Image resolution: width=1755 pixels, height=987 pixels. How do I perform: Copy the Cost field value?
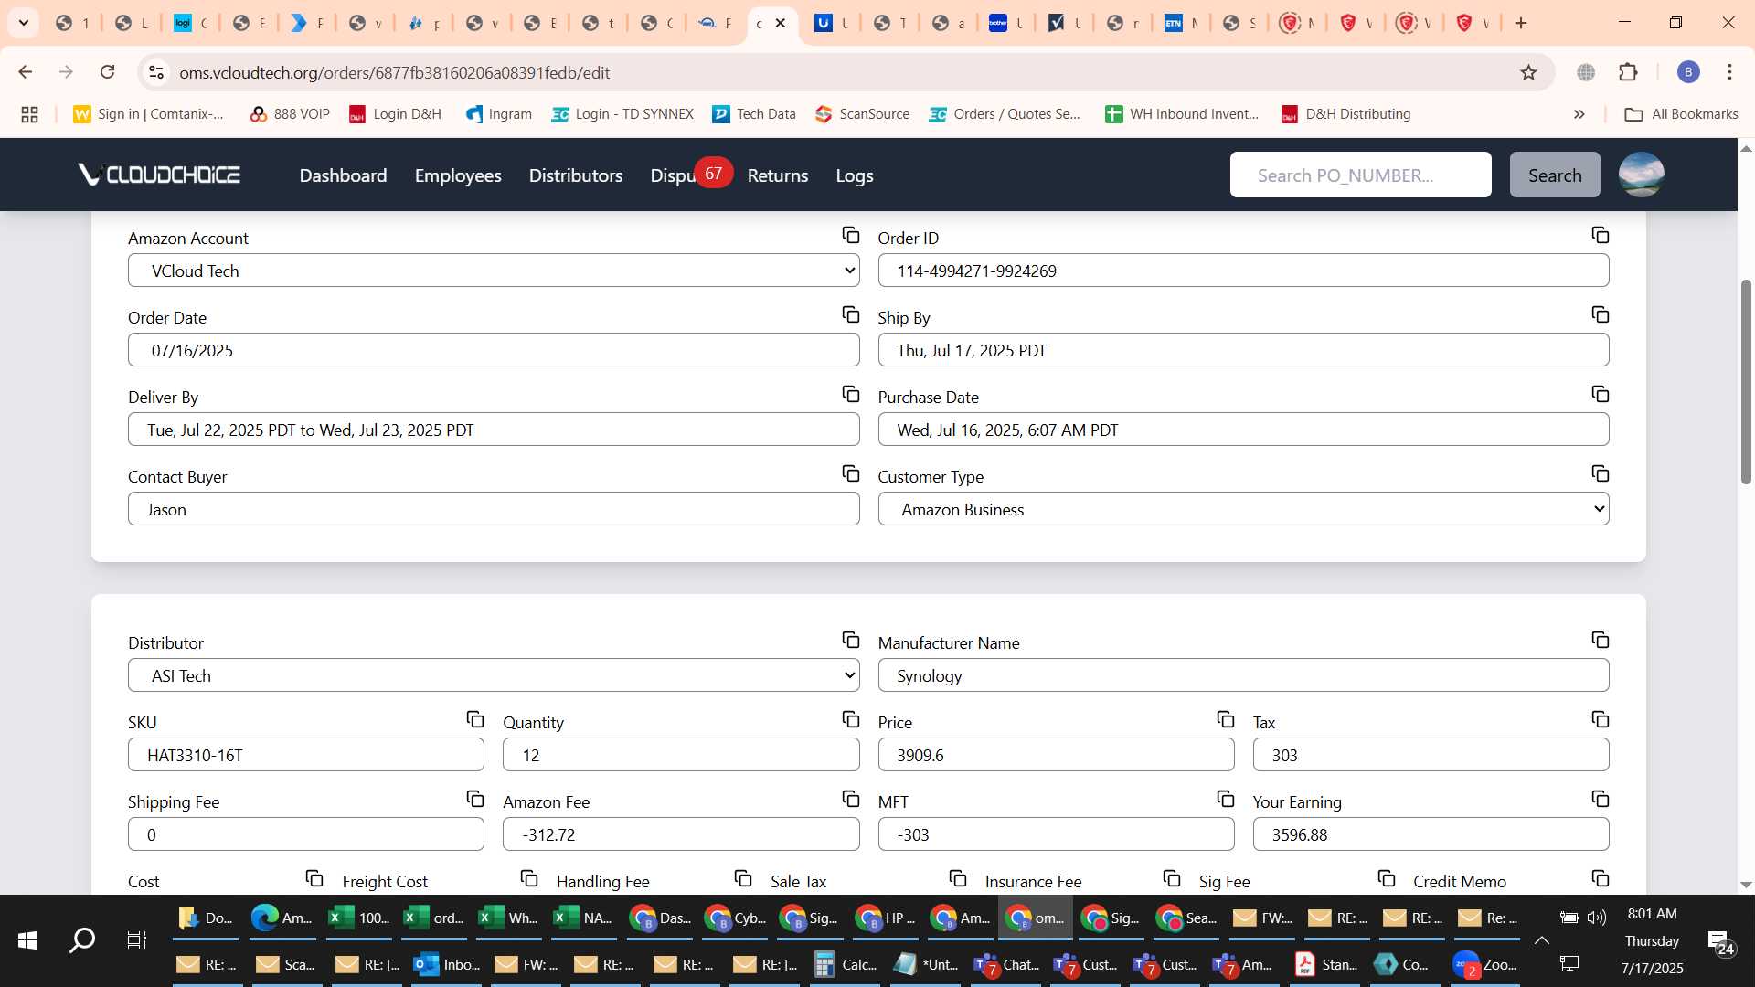pyautogui.click(x=314, y=879)
